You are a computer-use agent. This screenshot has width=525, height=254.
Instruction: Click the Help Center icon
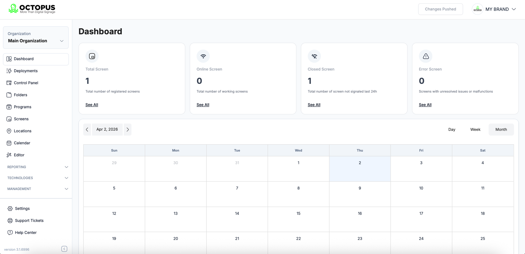pyautogui.click(x=10, y=233)
